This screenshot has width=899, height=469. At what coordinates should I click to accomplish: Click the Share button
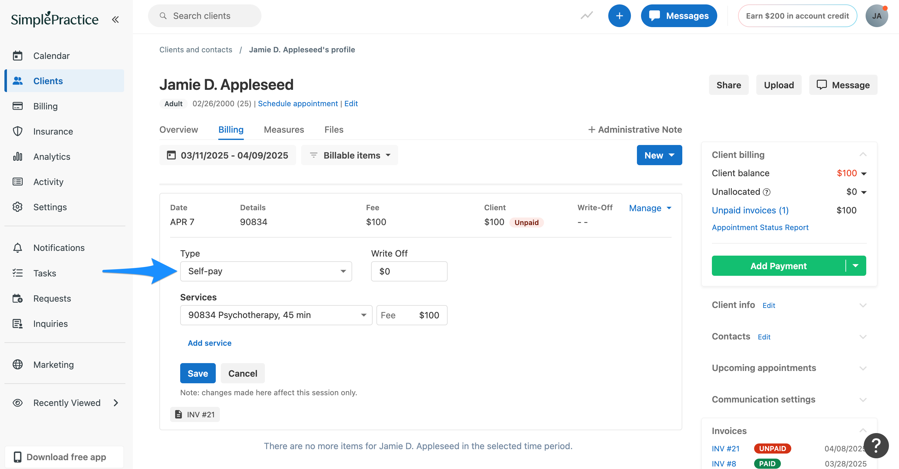[x=729, y=85]
